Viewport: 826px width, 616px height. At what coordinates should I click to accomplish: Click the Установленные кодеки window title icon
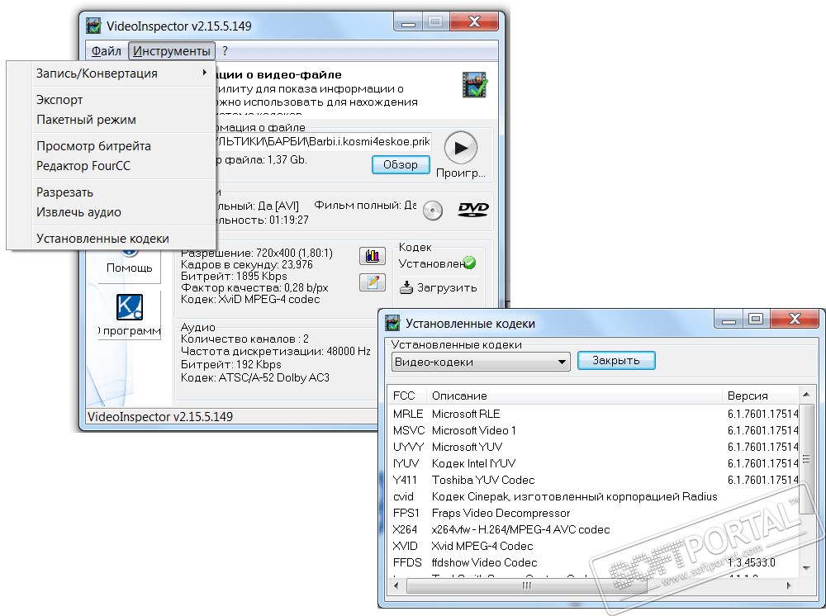pyautogui.click(x=392, y=323)
